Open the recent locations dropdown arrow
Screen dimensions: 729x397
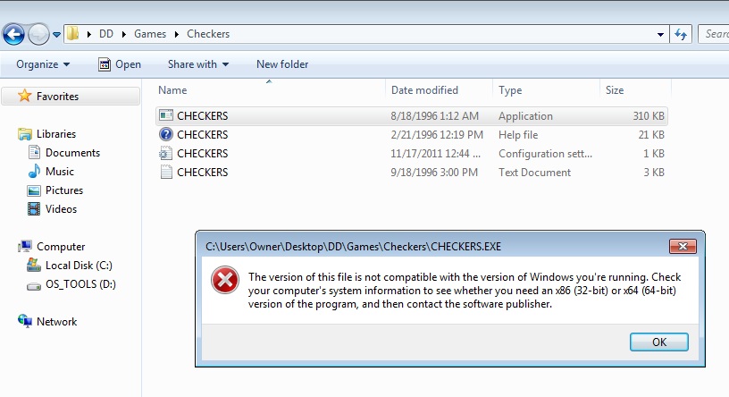56,35
